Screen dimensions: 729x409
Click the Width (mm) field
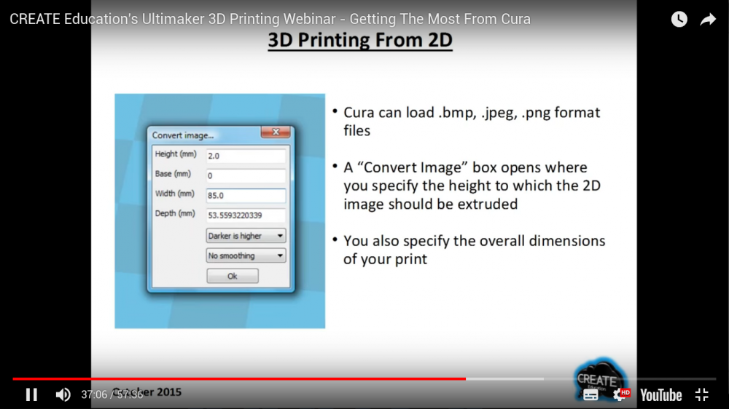(246, 196)
